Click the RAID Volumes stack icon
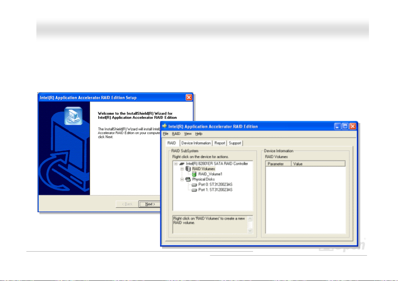Screen dimensions: 398x281 coord(188,169)
